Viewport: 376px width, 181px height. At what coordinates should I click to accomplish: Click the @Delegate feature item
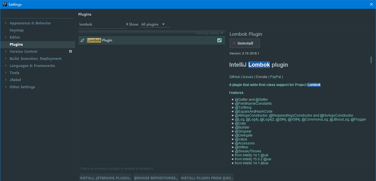pyautogui.click(x=244, y=135)
